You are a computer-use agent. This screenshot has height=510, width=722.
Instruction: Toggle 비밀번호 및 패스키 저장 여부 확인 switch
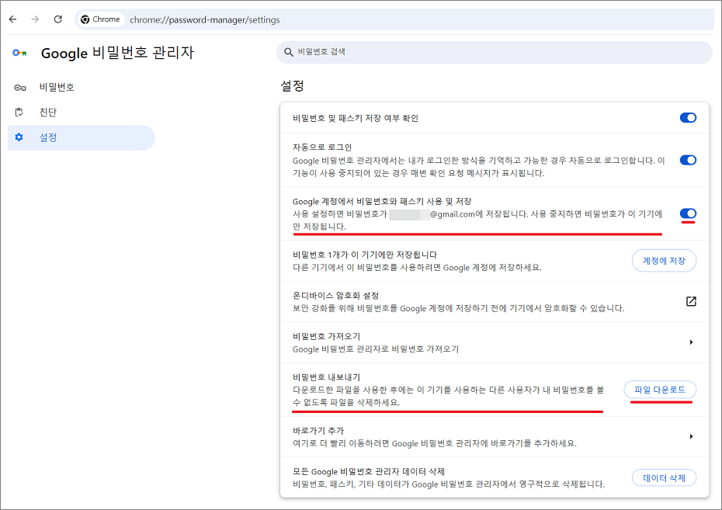click(x=688, y=118)
